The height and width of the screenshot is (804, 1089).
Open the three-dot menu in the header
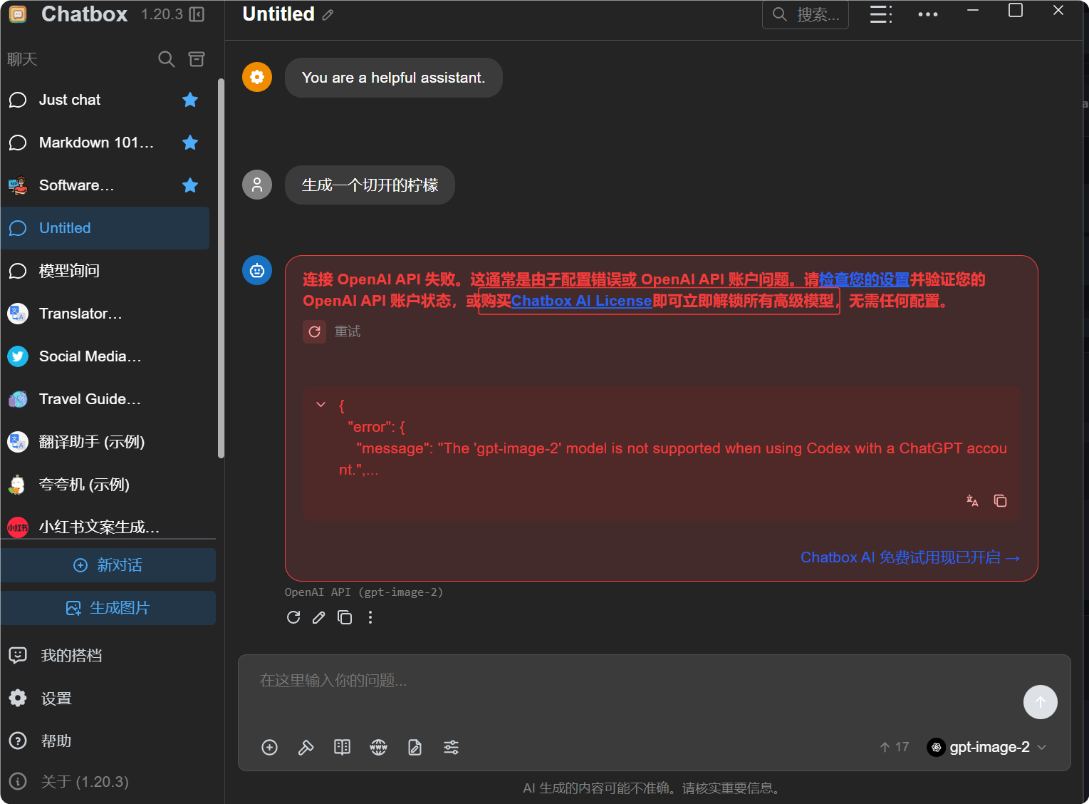[x=928, y=14]
